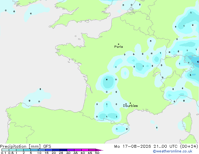The width and height of the screenshot is (199, 154).
Task: Click the 0.1–0.5 mm legend color swatch
Action: 5,150
